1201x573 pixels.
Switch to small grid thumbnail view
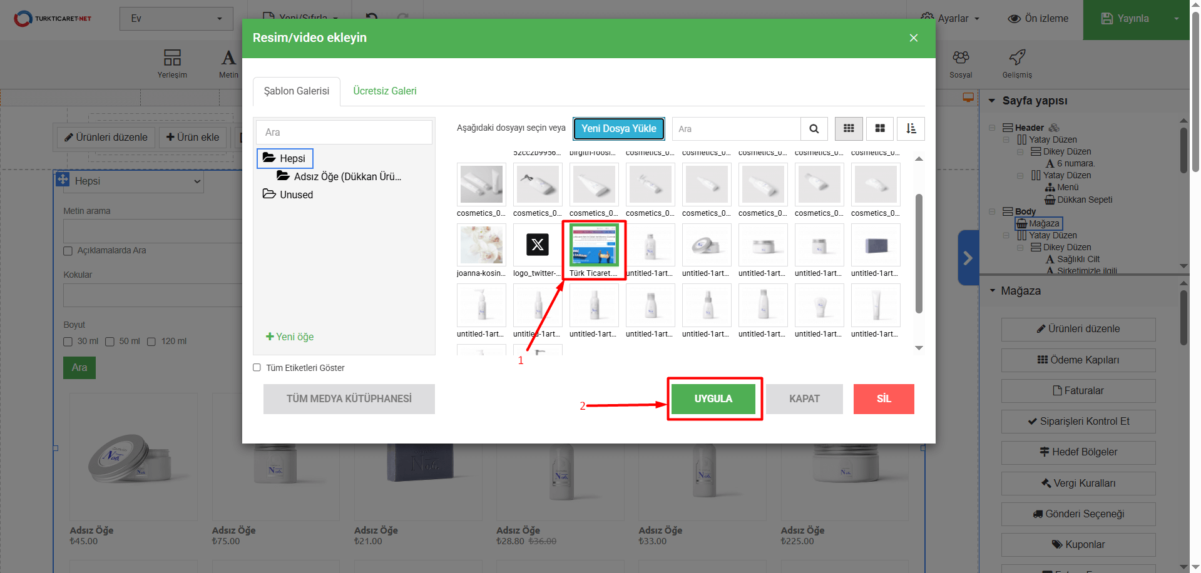tap(849, 129)
